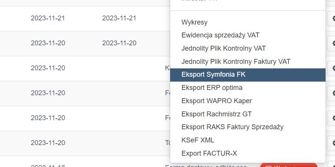Click the second-column 2023-11-21 date cell
Viewport: 335px width, 167px height.
point(119,18)
